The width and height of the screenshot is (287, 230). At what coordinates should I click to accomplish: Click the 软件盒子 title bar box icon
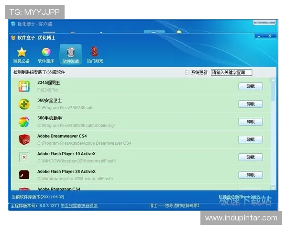(x=13, y=38)
